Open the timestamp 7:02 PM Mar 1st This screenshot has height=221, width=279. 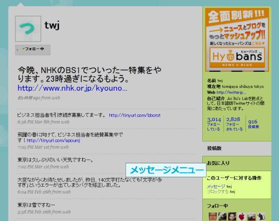click(x=33, y=167)
